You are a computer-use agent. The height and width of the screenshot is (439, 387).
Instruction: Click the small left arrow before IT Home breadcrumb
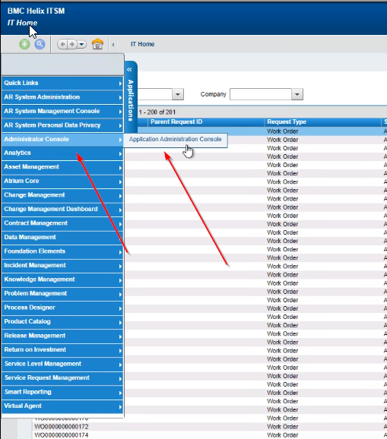pos(113,44)
